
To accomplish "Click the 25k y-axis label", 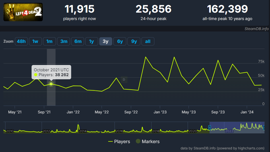I will coord(261,90).
